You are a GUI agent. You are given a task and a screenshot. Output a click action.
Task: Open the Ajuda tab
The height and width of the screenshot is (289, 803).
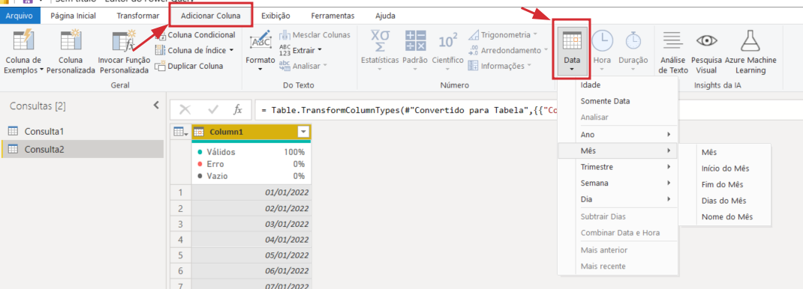click(x=385, y=16)
